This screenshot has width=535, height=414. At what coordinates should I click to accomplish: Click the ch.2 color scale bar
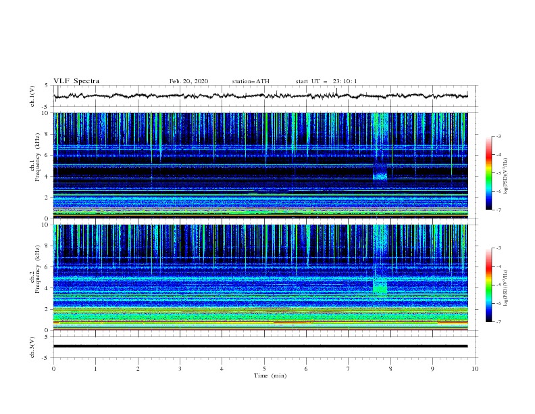488,285
